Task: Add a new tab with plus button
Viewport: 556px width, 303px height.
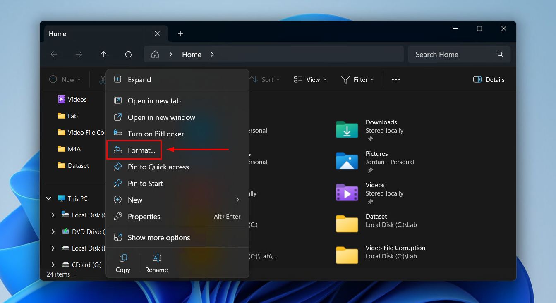Action: (180, 34)
